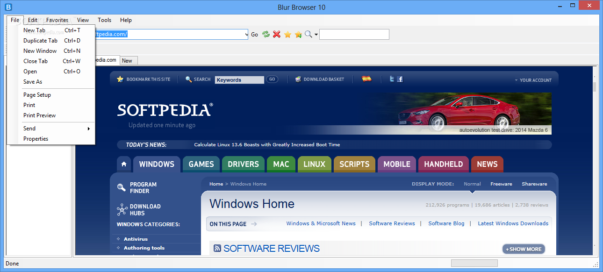Choose New Tab from File menu
Image resolution: width=603 pixels, height=272 pixels.
[51, 30]
